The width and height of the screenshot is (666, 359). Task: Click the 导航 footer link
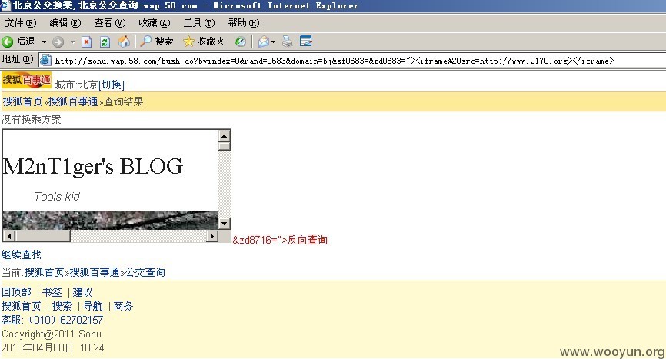(x=92, y=307)
